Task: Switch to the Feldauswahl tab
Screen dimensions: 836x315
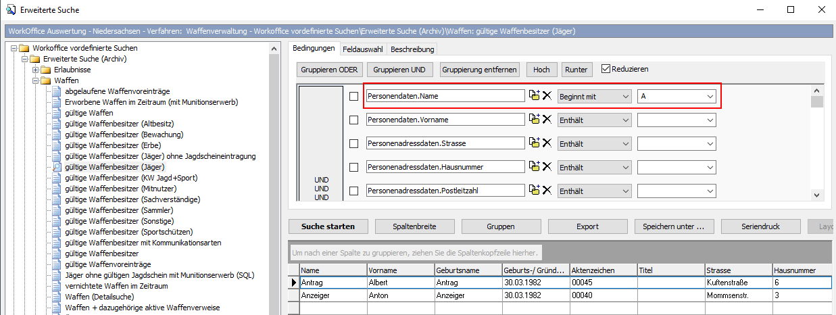Action: (x=362, y=49)
